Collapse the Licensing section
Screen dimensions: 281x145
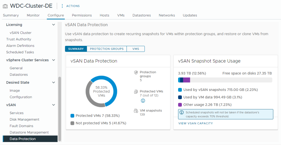pos(54,25)
